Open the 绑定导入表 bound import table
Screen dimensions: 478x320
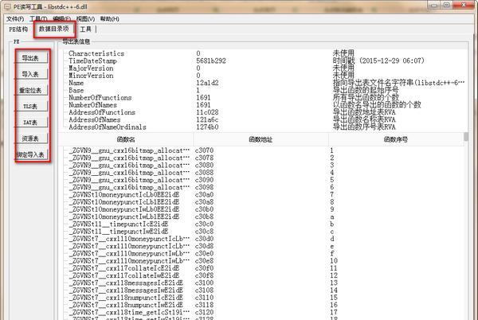pyautogui.click(x=31, y=154)
